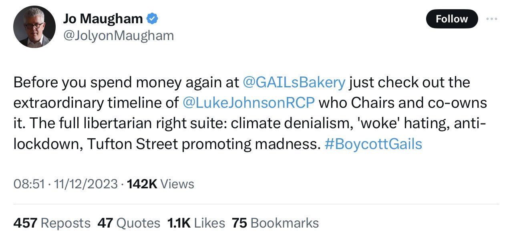Open the three-dot more options menu
Screen dimensions: 513x238
491,19
